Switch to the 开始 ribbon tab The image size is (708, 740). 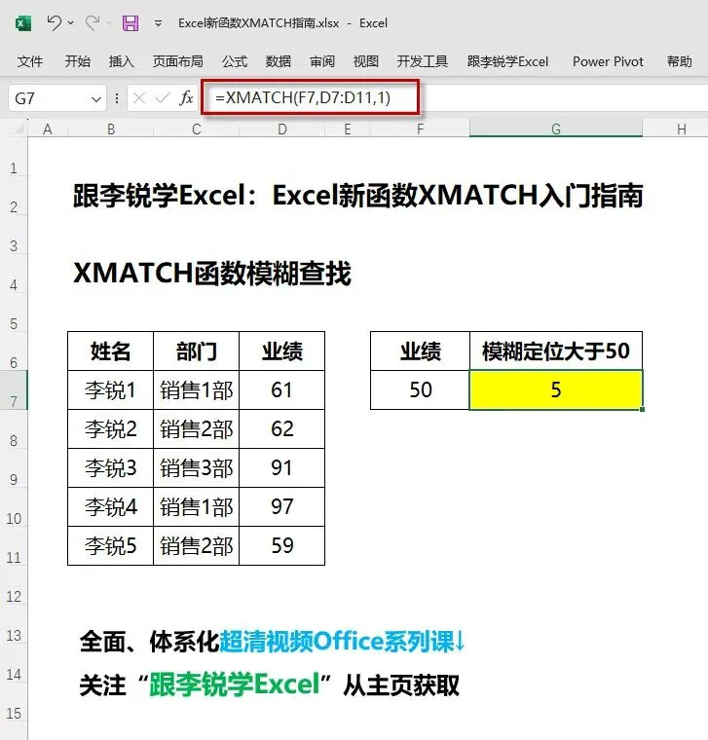point(77,61)
